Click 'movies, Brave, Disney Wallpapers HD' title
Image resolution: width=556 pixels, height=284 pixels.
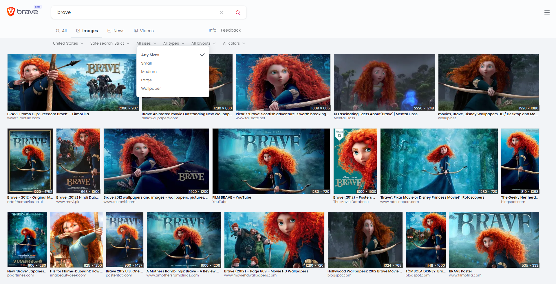click(488, 114)
